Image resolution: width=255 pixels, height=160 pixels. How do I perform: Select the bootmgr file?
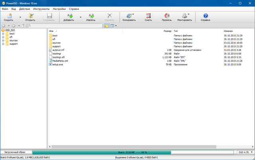coord(57,53)
